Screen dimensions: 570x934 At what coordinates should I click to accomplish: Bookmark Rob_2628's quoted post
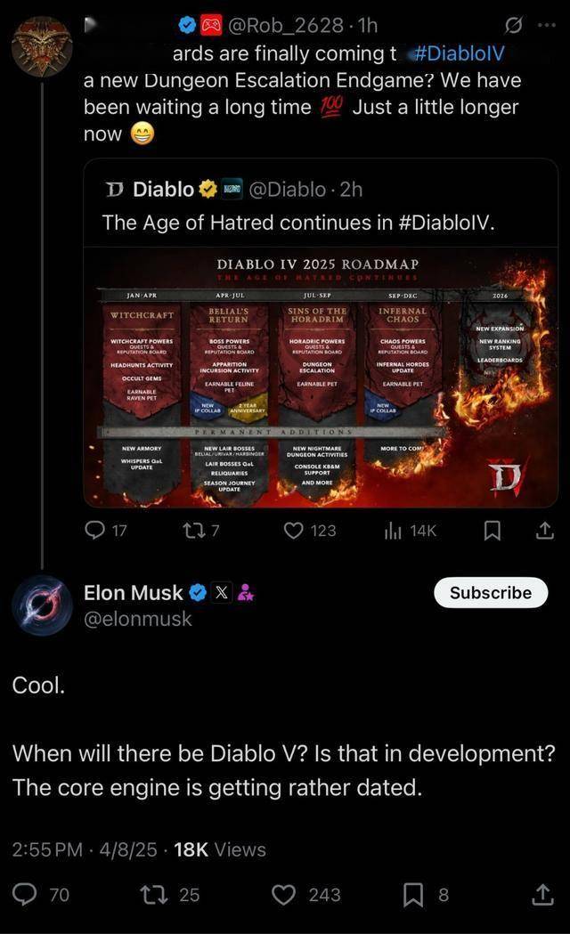492,530
